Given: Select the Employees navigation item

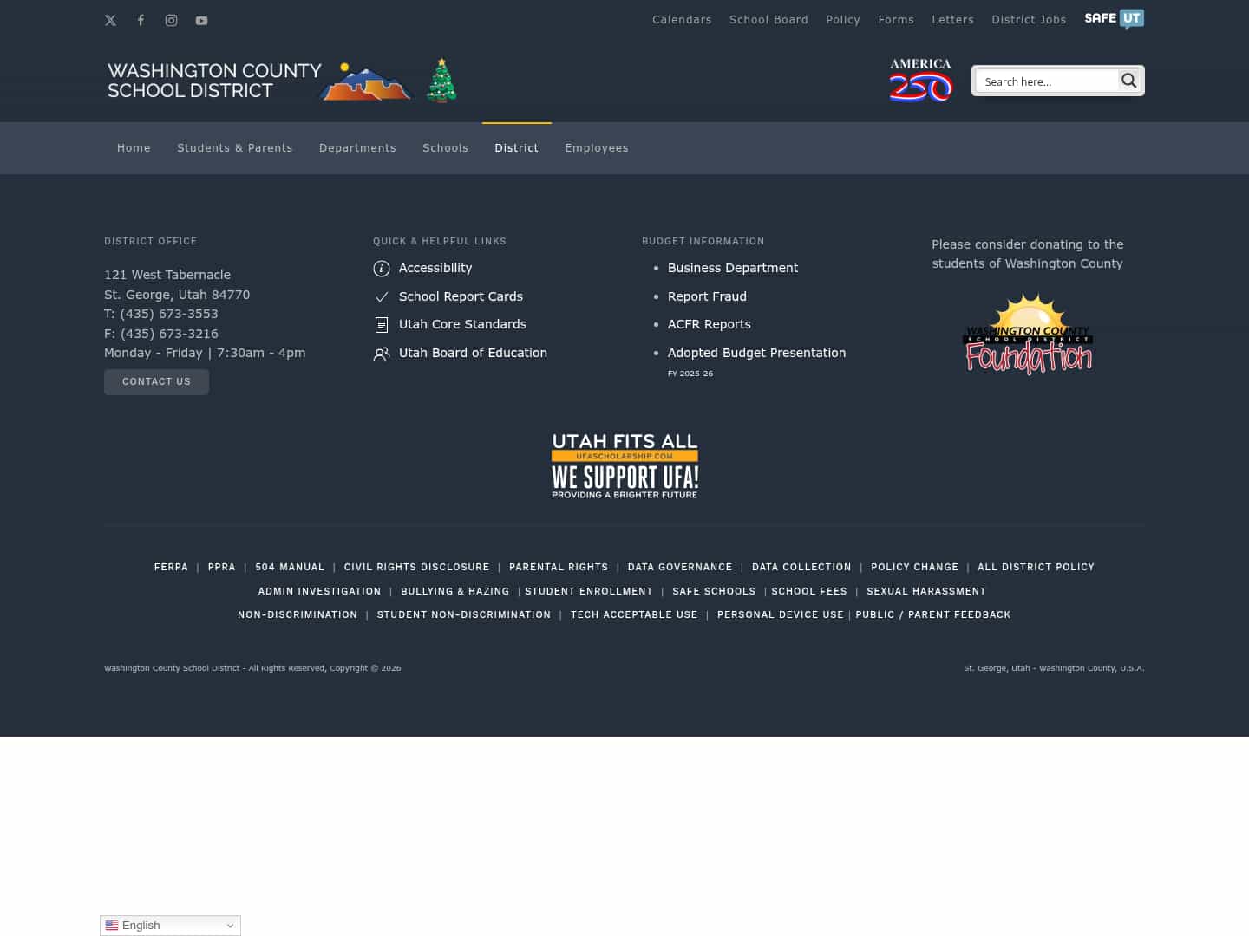Looking at the screenshot, I should click(x=597, y=147).
